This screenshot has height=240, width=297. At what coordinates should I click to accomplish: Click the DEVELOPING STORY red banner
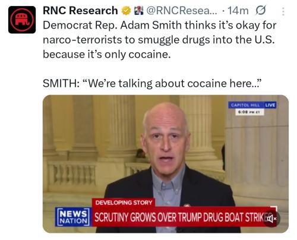click(x=124, y=203)
